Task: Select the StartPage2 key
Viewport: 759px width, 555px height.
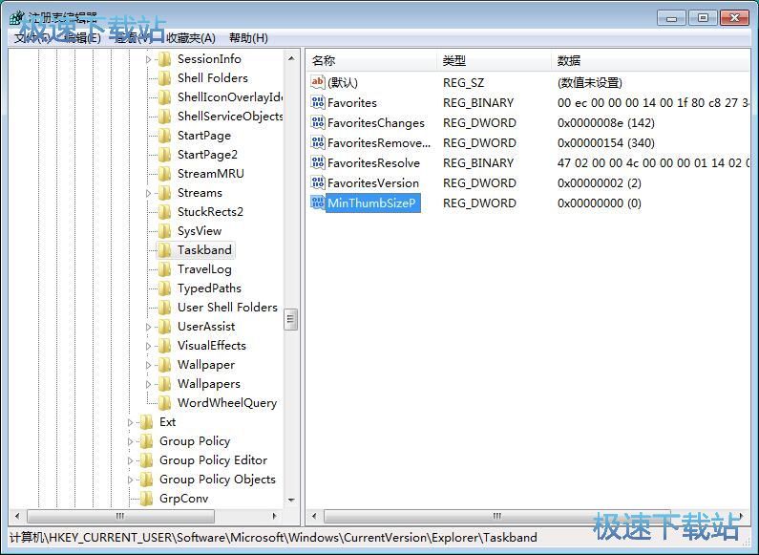Action: [207, 155]
